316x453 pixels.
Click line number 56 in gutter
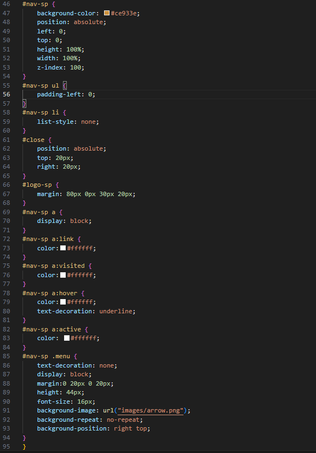[x=7, y=94]
